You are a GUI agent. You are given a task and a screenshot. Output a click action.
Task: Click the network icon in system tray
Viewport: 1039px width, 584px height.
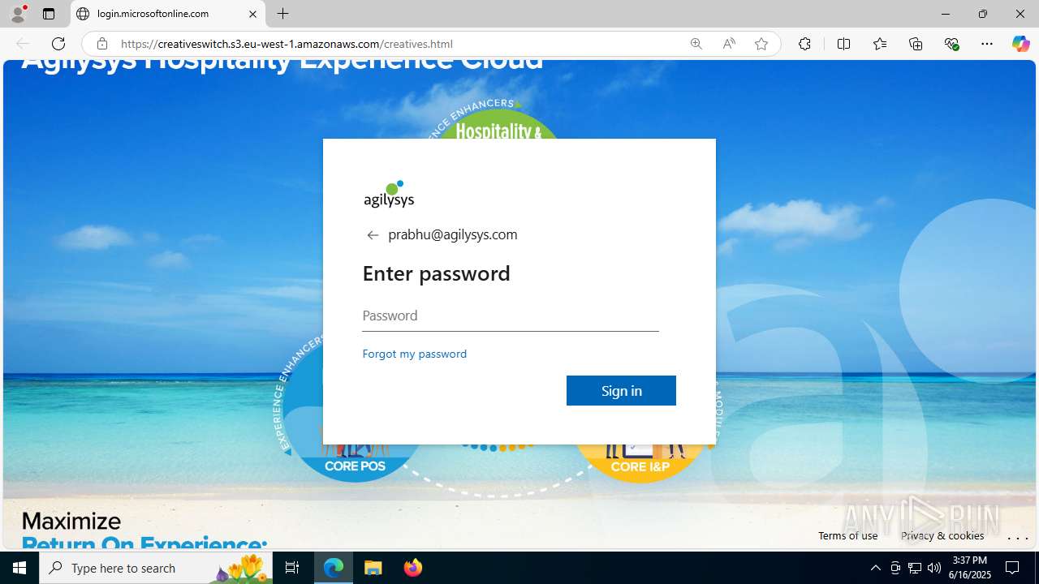tap(915, 568)
